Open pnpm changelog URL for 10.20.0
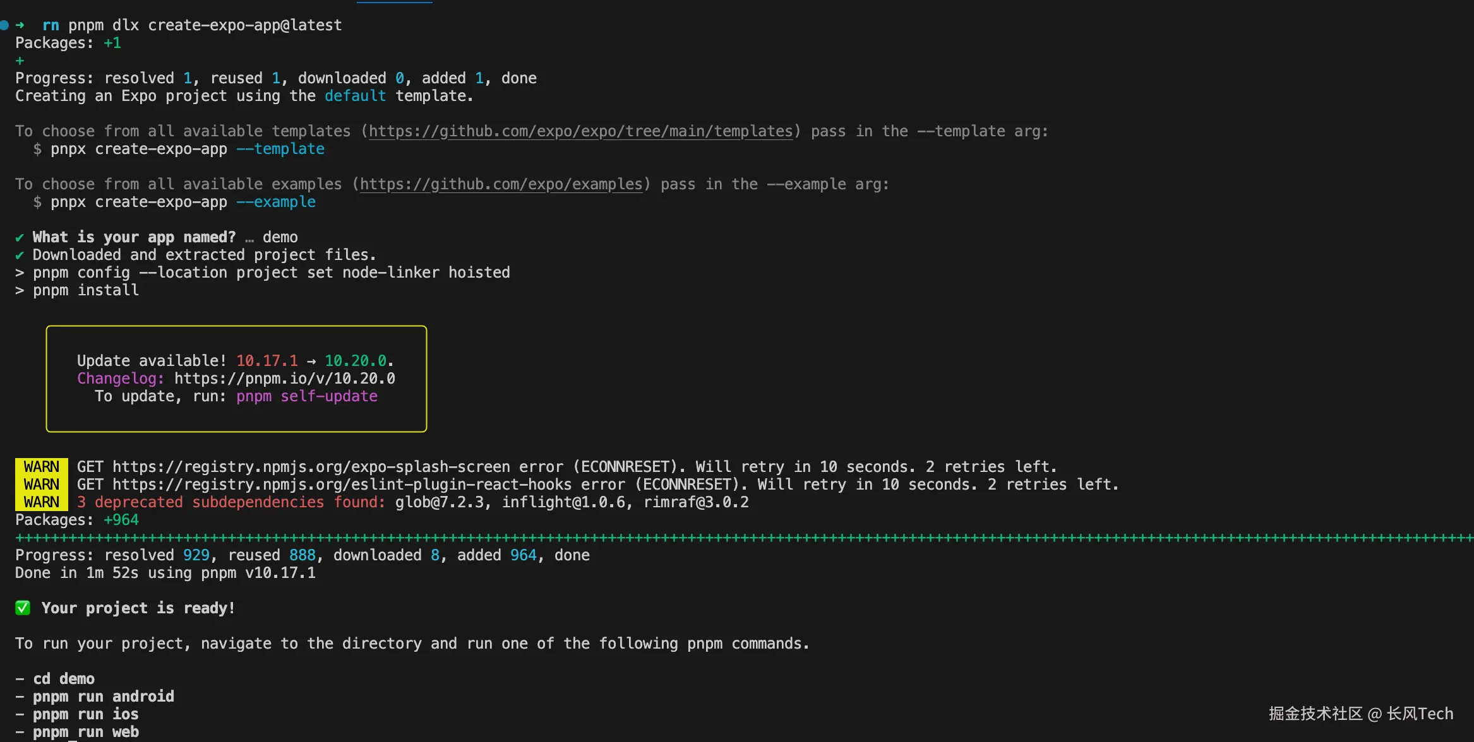 [284, 379]
